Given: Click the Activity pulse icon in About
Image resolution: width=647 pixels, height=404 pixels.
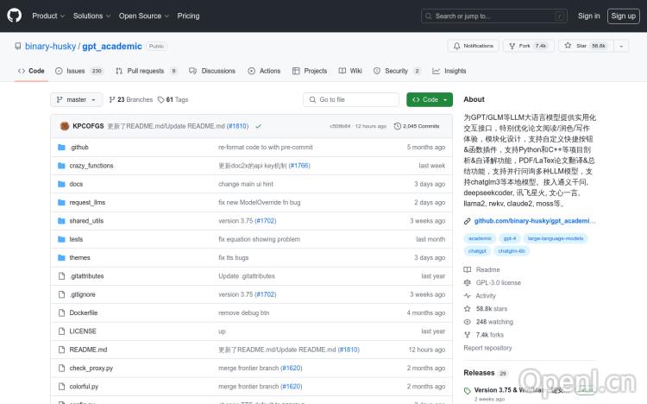Looking at the screenshot, I should click(x=468, y=295).
